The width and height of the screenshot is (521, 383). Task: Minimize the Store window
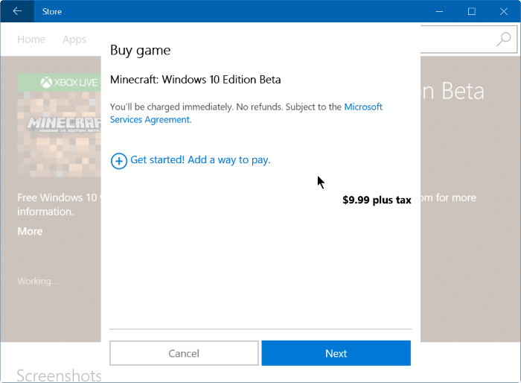point(439,11)
